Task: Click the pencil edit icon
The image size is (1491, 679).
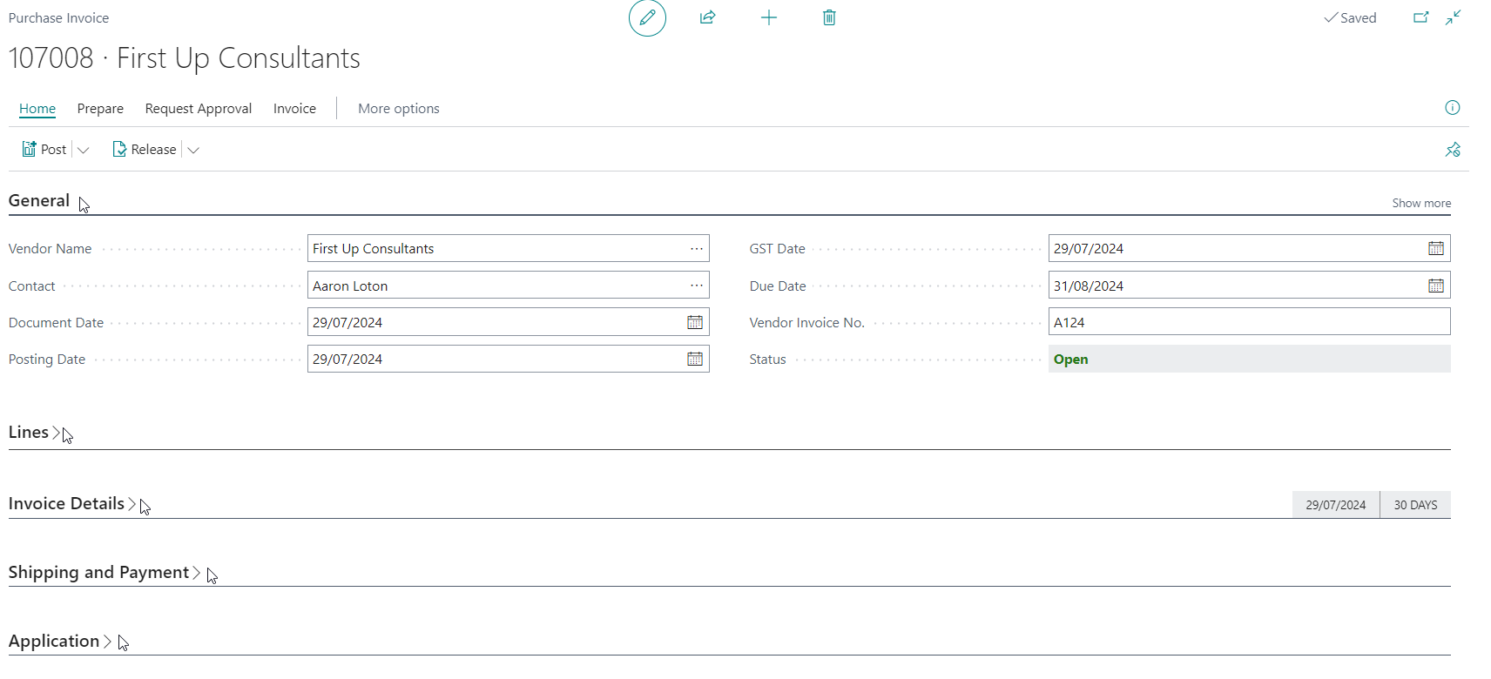Action: tap(647, 18)
